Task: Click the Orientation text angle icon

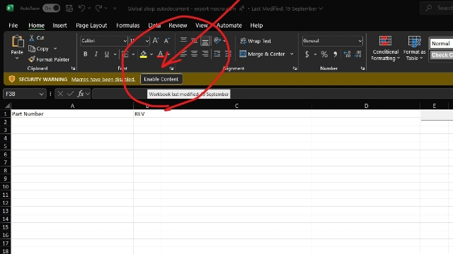Action: (x=217, y=41)
